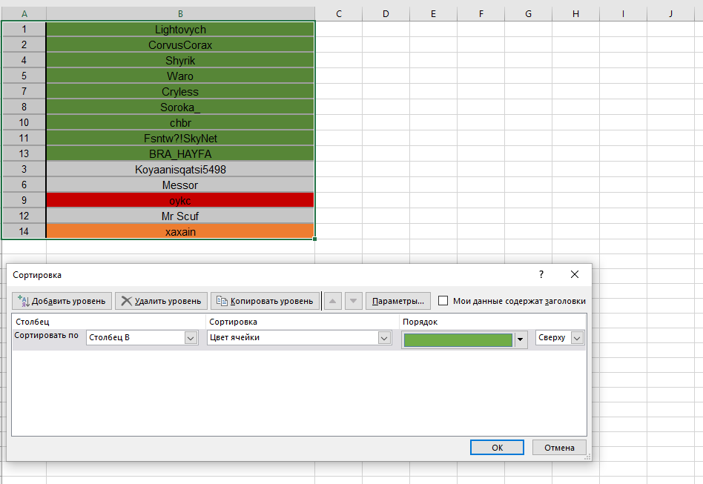Image resolution: width=703 pixels, height=484 pixels.
Task: Open the green color order dropdown arrow
Action: pyautogui.click(x=521, y=339)
